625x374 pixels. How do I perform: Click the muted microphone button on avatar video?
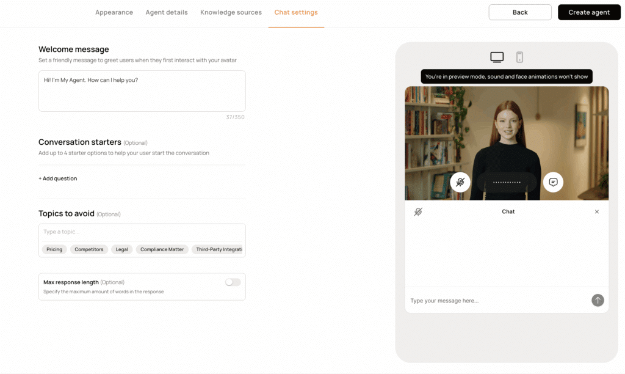coord(460,182)
